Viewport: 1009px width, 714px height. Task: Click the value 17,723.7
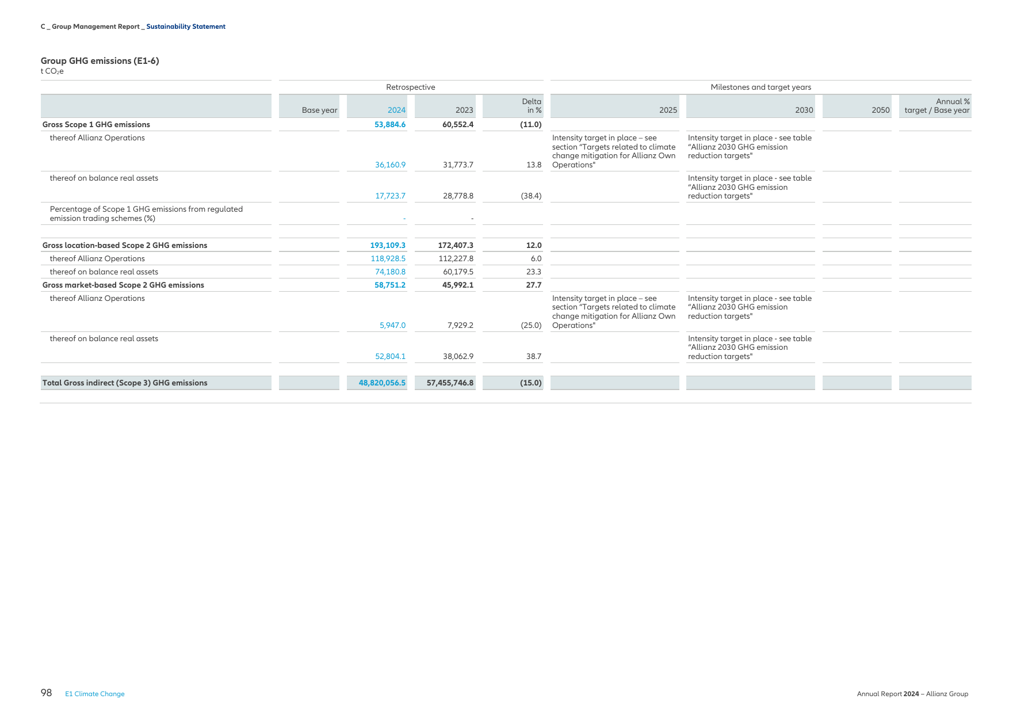coord(391,196)
